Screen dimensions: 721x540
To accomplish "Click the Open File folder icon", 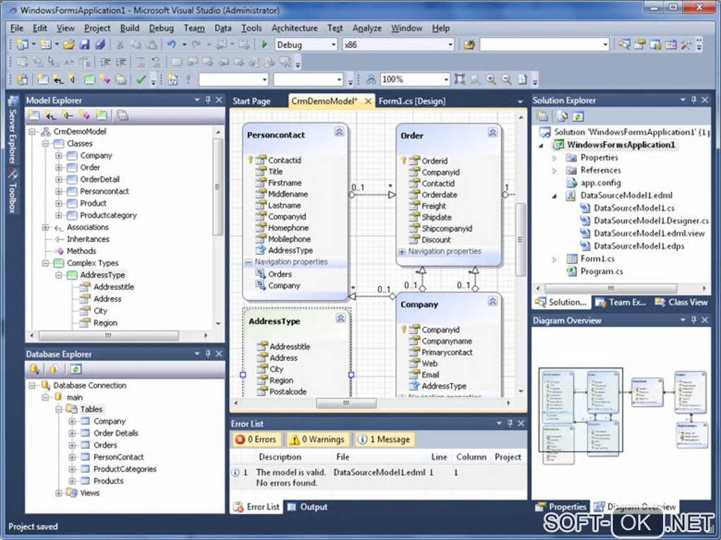I will pos(69,44).
